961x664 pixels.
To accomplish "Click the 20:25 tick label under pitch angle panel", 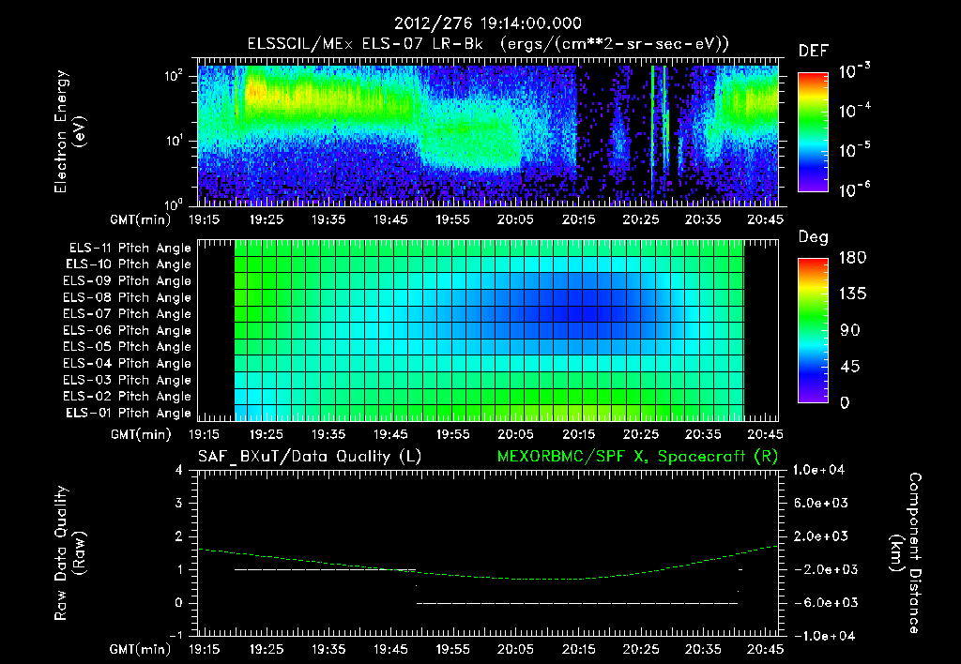I will click(x=640, y=434).
